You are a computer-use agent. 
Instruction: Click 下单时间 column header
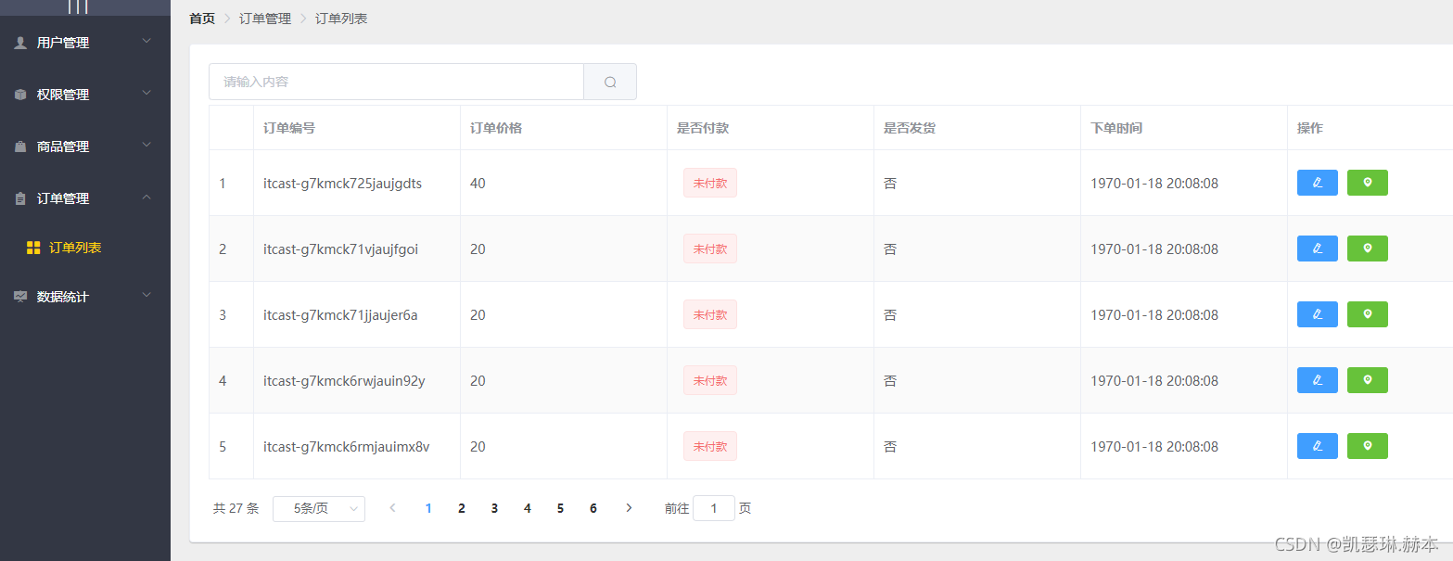(x=1116, y=128)
